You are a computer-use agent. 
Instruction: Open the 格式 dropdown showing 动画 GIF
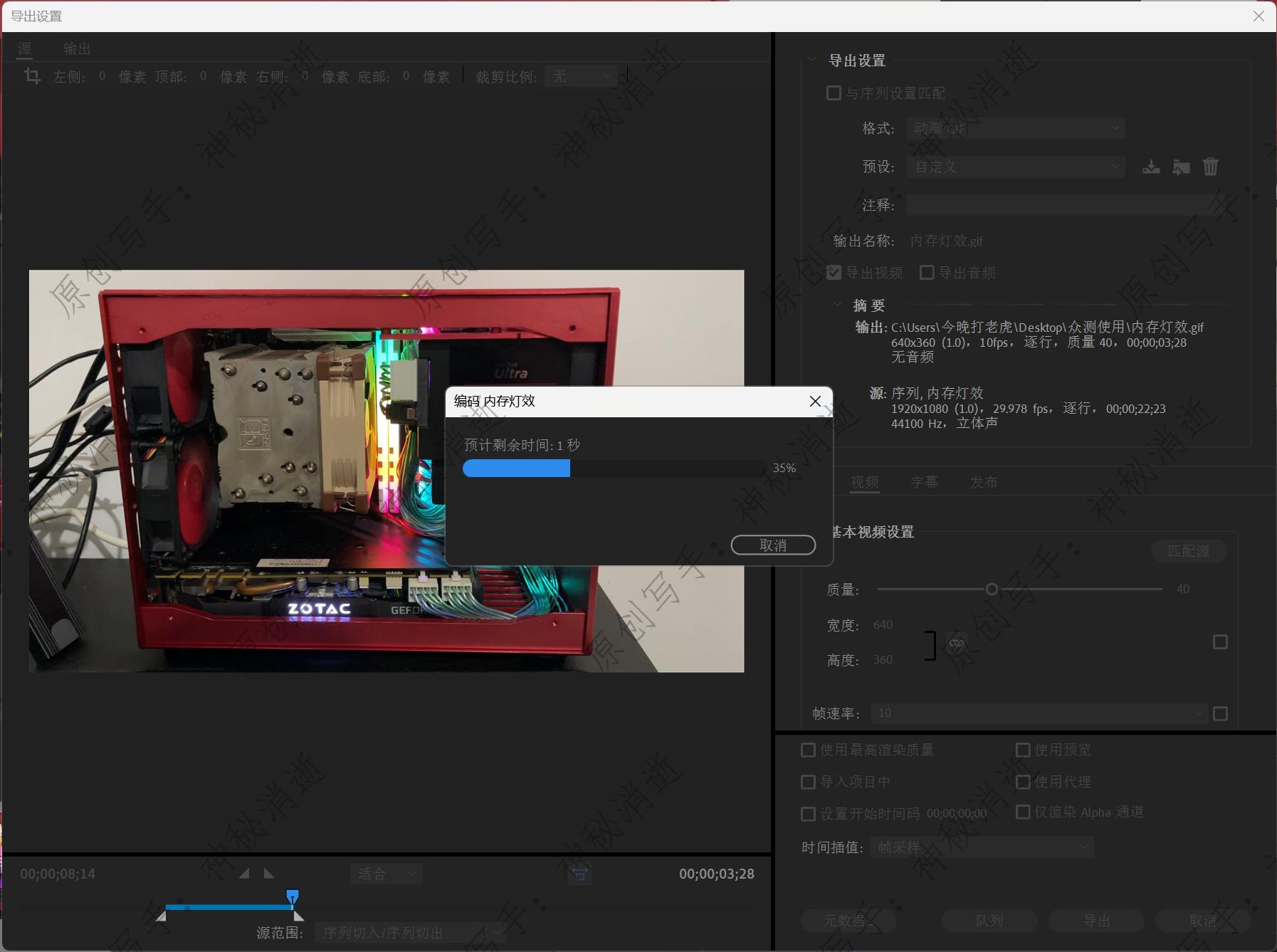point(1015,129)
